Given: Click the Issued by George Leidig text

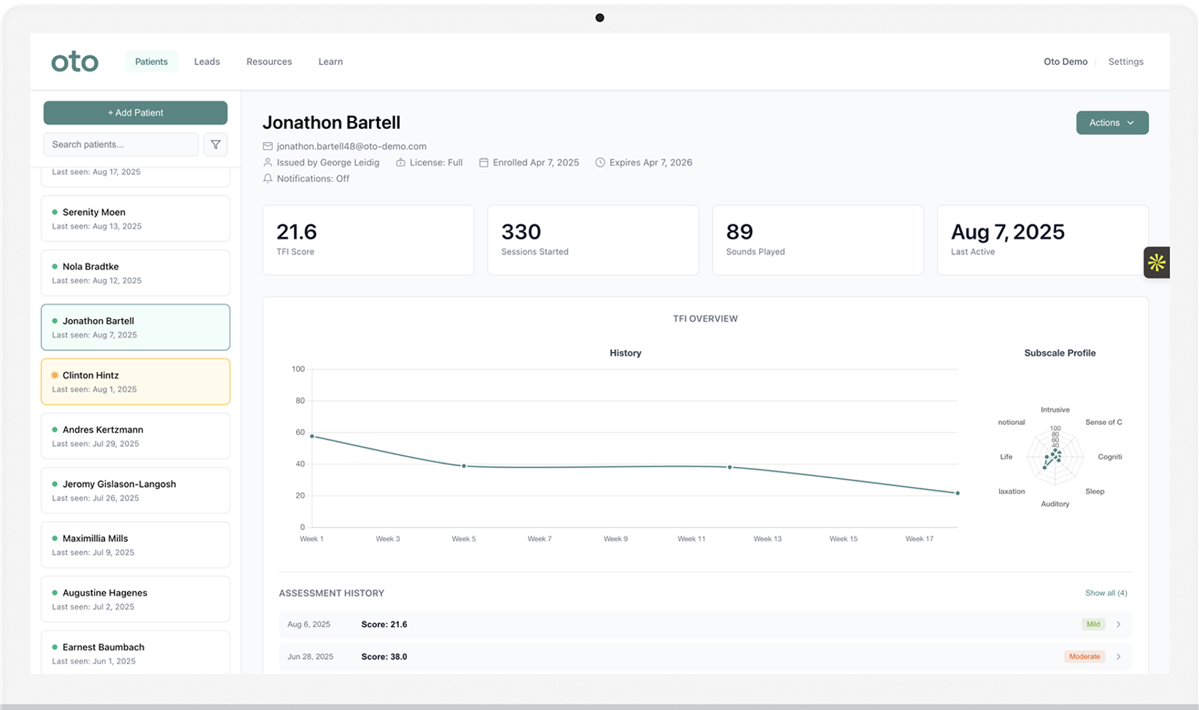Looking at the screenshot, I should (328, 163).
